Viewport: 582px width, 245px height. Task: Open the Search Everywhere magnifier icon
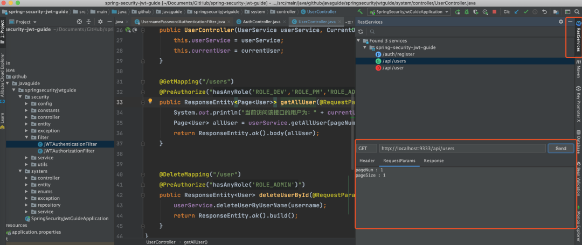(x=576, y=11)
